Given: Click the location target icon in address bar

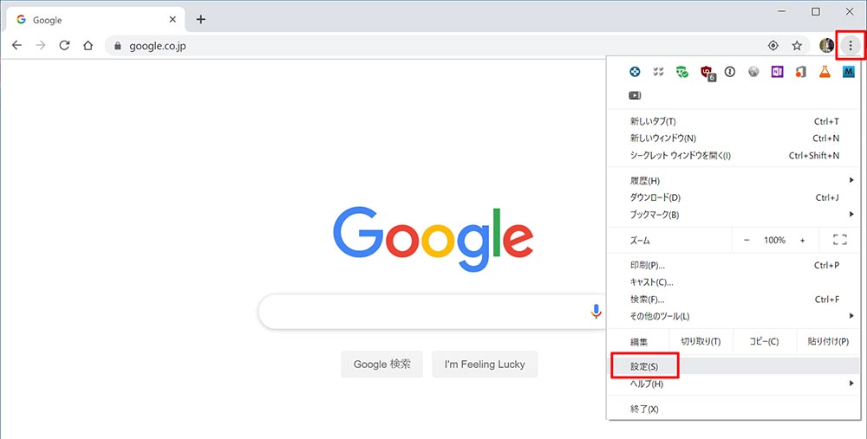Looking at the screenshot, I should point(773,46).
